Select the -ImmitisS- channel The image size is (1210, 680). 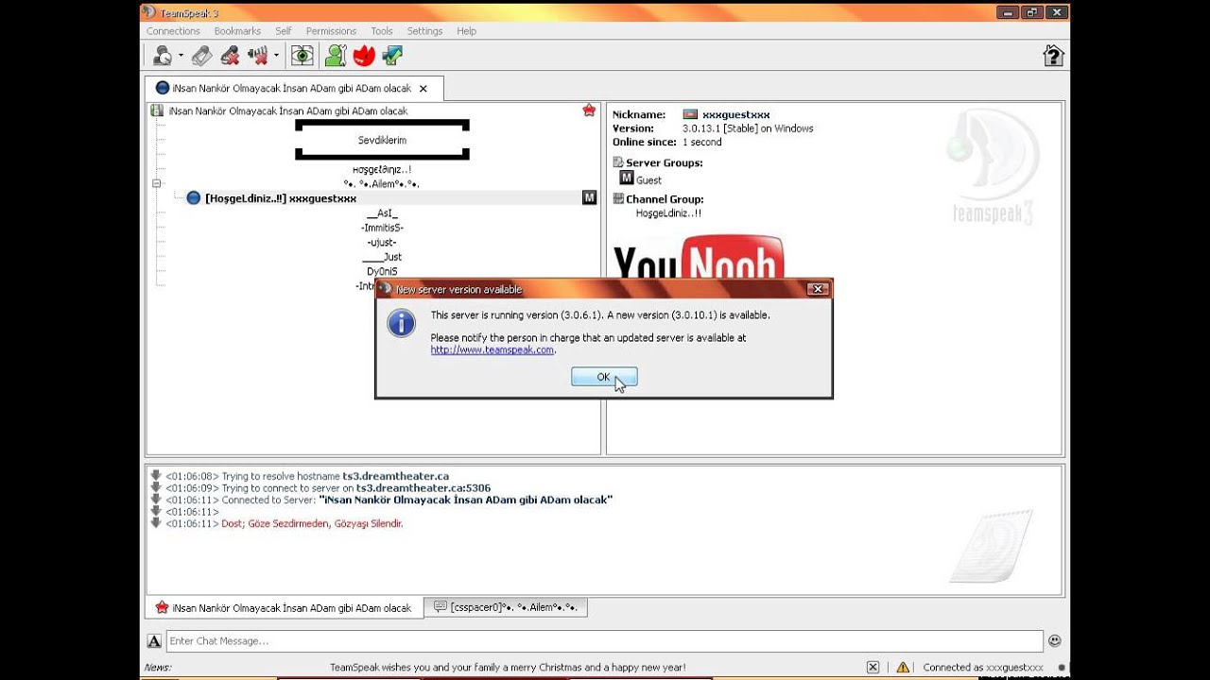pyautogui.click(x=382, y=228)
